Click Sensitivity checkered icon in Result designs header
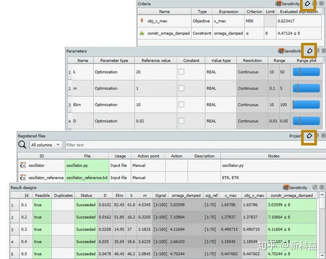The image size is (326, 259). pyautogui.click(x=286, y=187)
